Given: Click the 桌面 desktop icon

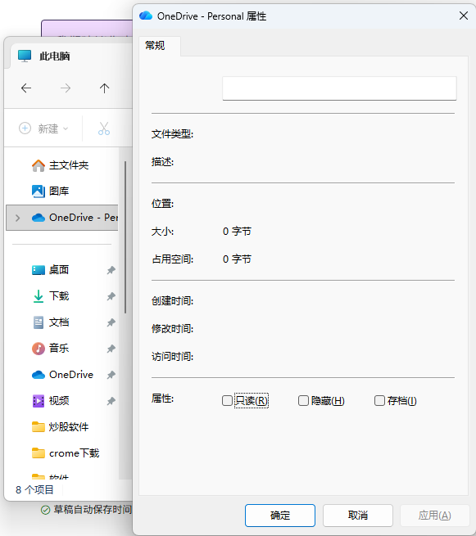Looking at the screenshot, I should 39,270.
